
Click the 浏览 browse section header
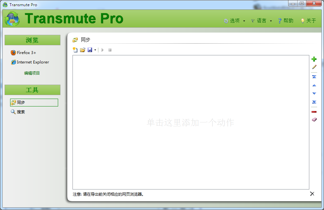point(32,40)
